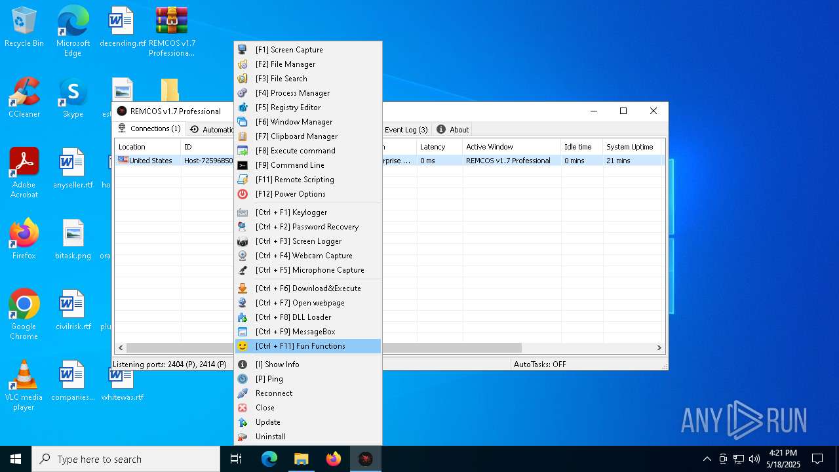839x472 pixels.
Task: Click the Show Info icon
Action: tap(243, 364)
